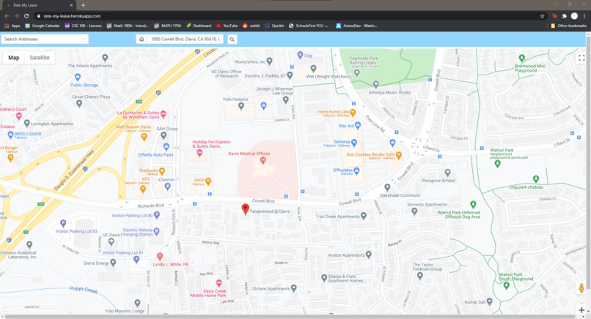The width and height of the screenshot is (591, 319).
Task: Click the Cesar Chavez Plaza marker
Action: (79, 103)
